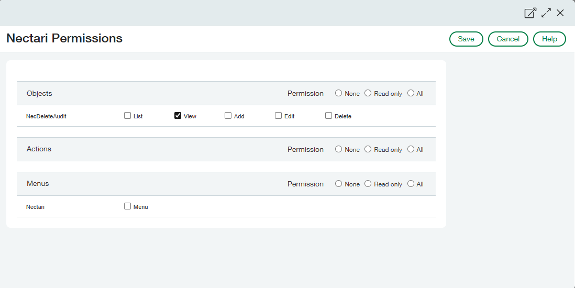The height and width of the screenshot is (288, 575).
Task: Open the Help page
Action: [549, 39]
